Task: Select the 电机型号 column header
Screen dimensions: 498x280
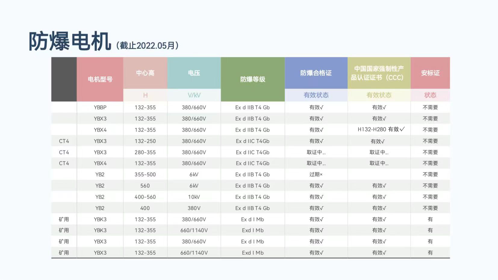Action: [100, 79]
